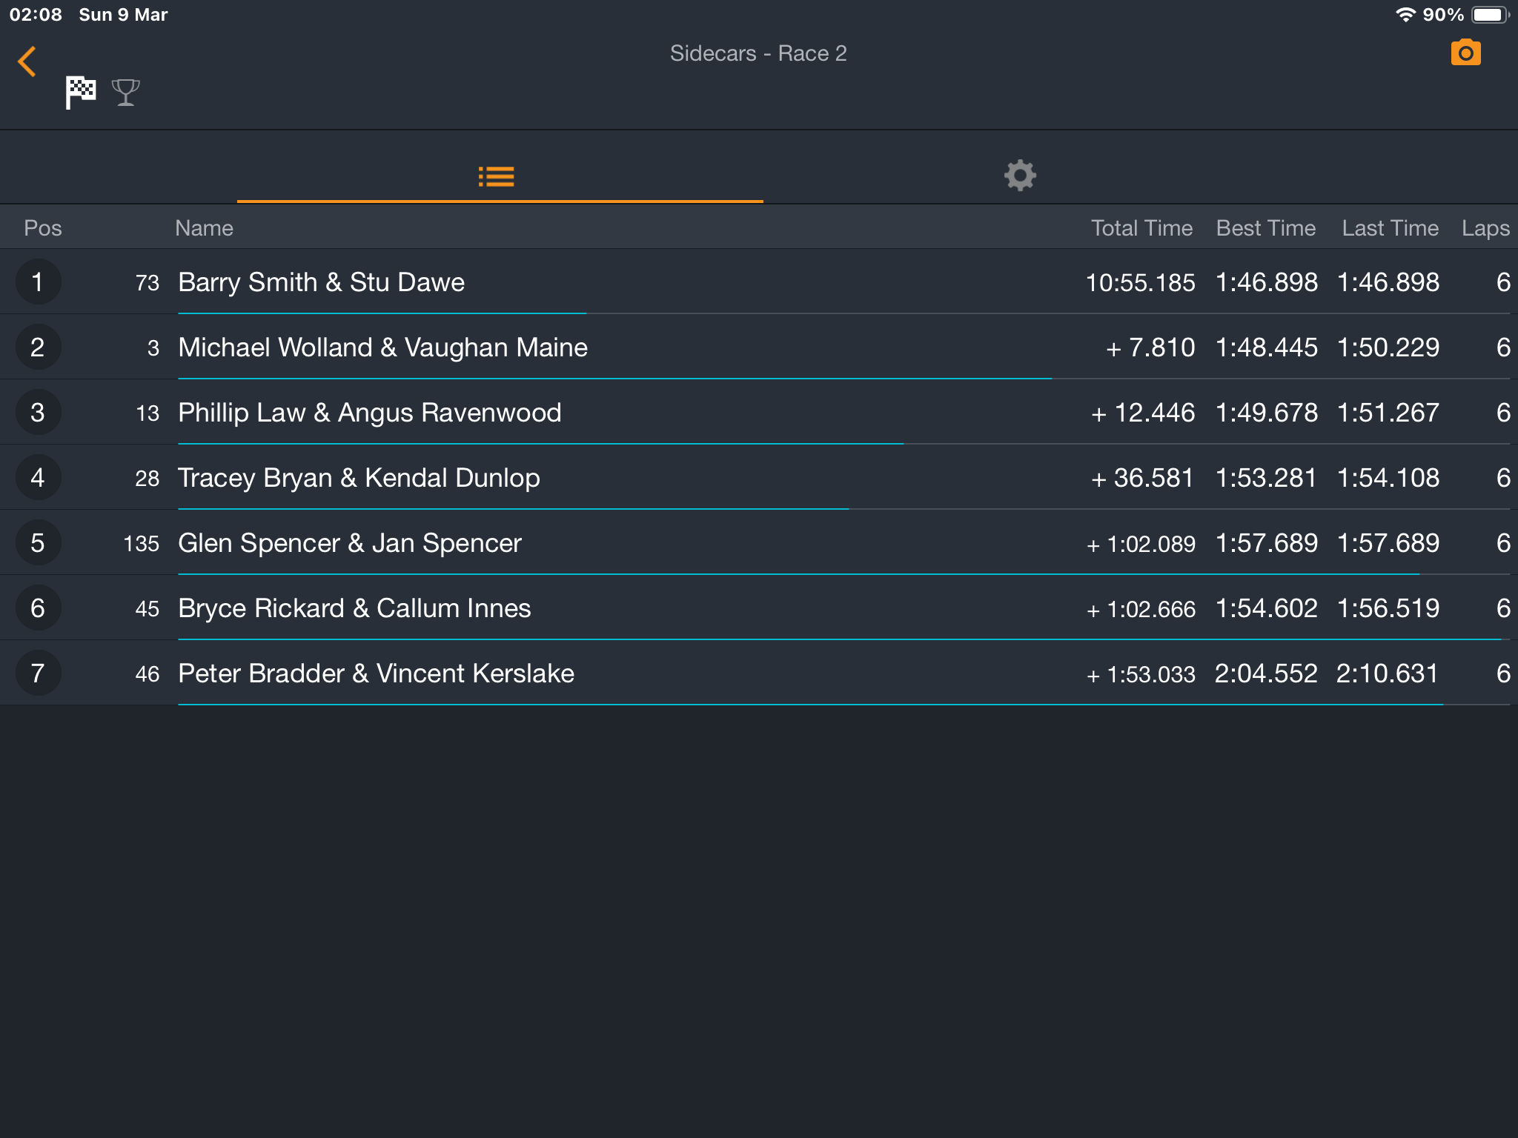Click competitor number 135
Viewport: 1518px width, 1138px height.
pos(142,544)
